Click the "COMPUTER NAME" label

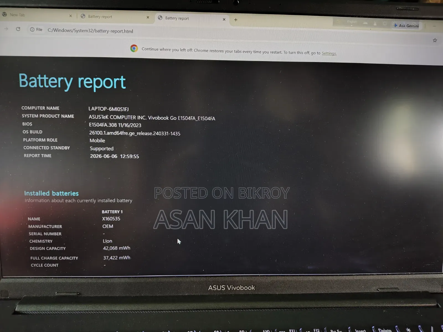click(x=40, y=108)
